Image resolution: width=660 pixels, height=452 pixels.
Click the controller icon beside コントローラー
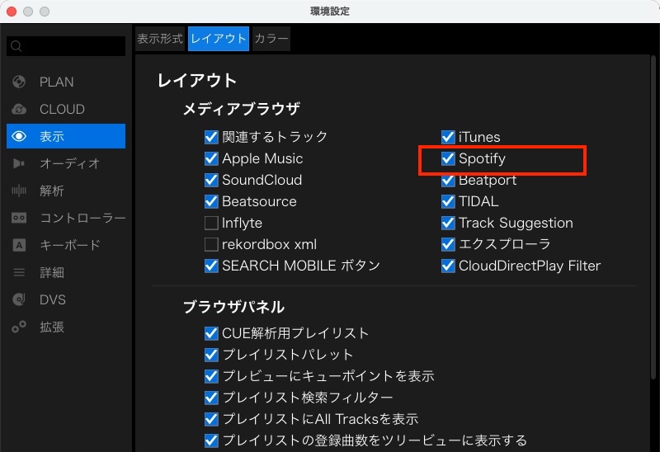pos(19,218)
